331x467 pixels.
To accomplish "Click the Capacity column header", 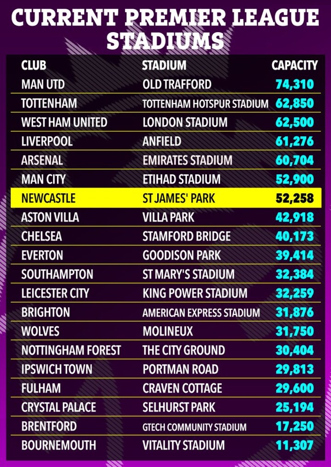I will coord(295,65).
